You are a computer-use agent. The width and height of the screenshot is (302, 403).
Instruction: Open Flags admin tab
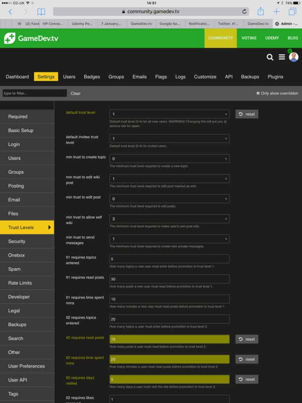[x=161, y=77]
